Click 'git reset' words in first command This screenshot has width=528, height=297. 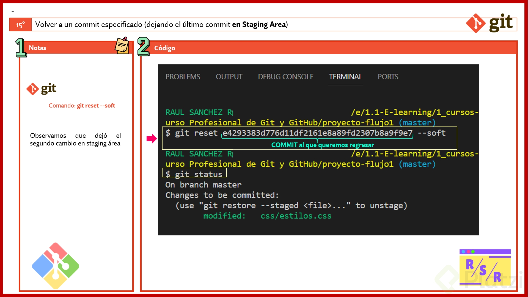[196, 133]
